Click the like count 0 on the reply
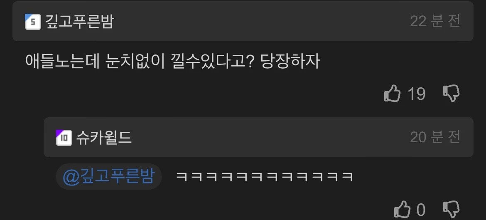This screenshot has height=220, width=486. (x=421, y=210)
